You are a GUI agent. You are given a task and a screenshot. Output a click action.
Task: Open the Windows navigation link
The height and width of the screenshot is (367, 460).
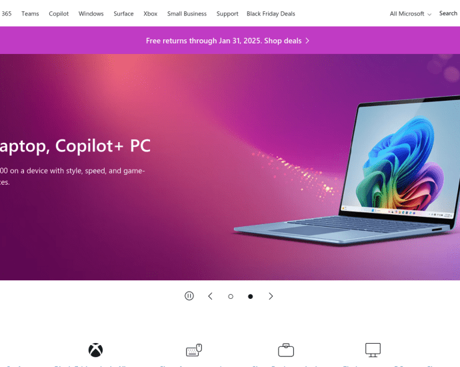click(91, 14)
